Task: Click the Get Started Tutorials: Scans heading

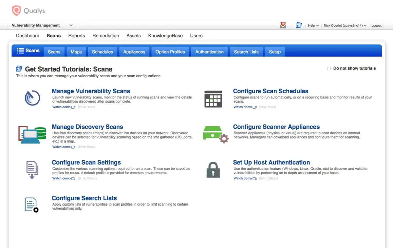Action: coord(69,69)
